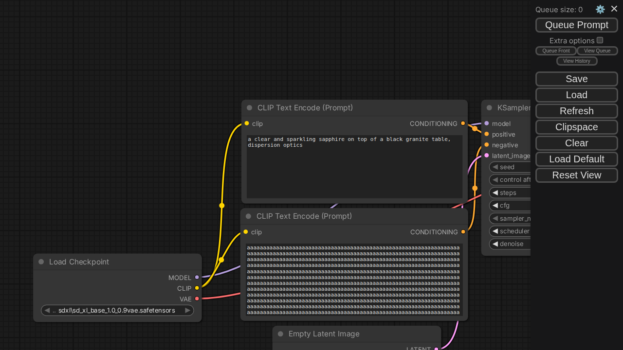Select previous checkpoint with left arrow
Viewport: 623px width, 350px height.
(x=47, y=311)
